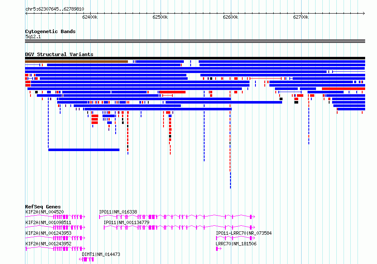The width and height of the screenshot is (377, 264).
Task: Select the gene glyph under IPO11-LRRC70|NR_073584
Action: [x=236, y=238]
